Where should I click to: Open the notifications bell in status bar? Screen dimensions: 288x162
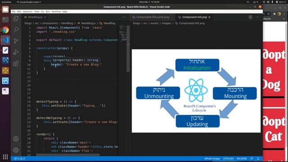coord(258,158)
